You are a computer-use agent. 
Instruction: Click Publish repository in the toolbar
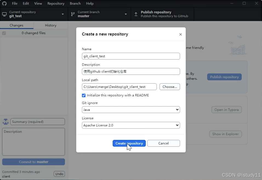pyautogui.click(x=163, y=14)
